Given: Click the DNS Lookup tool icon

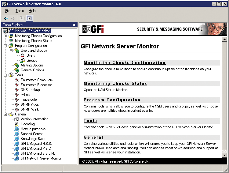Looking at the screenshot, I should click(x=17, y=90).
